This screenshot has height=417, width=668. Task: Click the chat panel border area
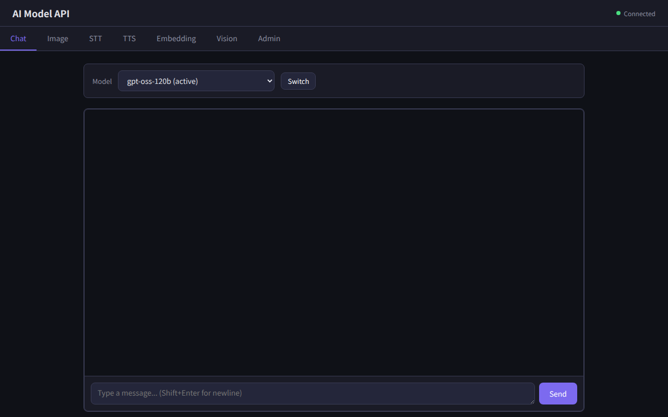point(334,109)
